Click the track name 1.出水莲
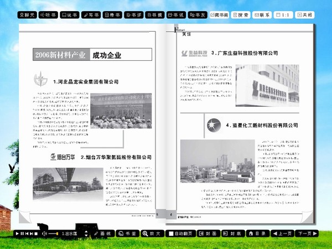332x249 pixels. click(70, 234)
